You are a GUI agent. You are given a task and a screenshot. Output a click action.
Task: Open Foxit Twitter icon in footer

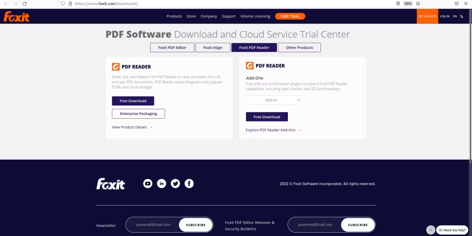tap(175, 183)
